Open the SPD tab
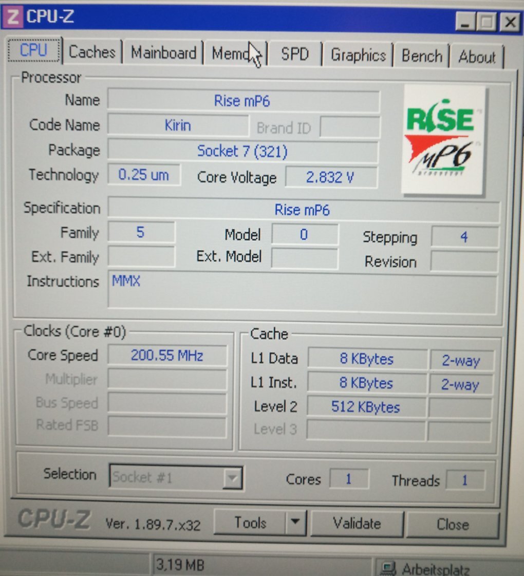Image resolution: width=524 pixels, height=576 pixels. tap(294, 54)
